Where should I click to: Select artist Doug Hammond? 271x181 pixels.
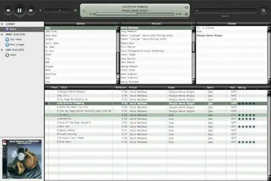(156, 31)
